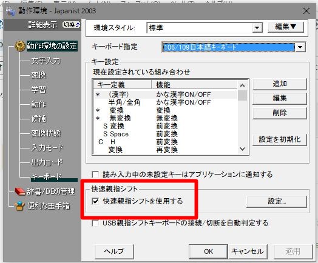Click the 動作環境の設定 gear icon
This screenshot has height=263, width=318.
click(x=20, y=46)
